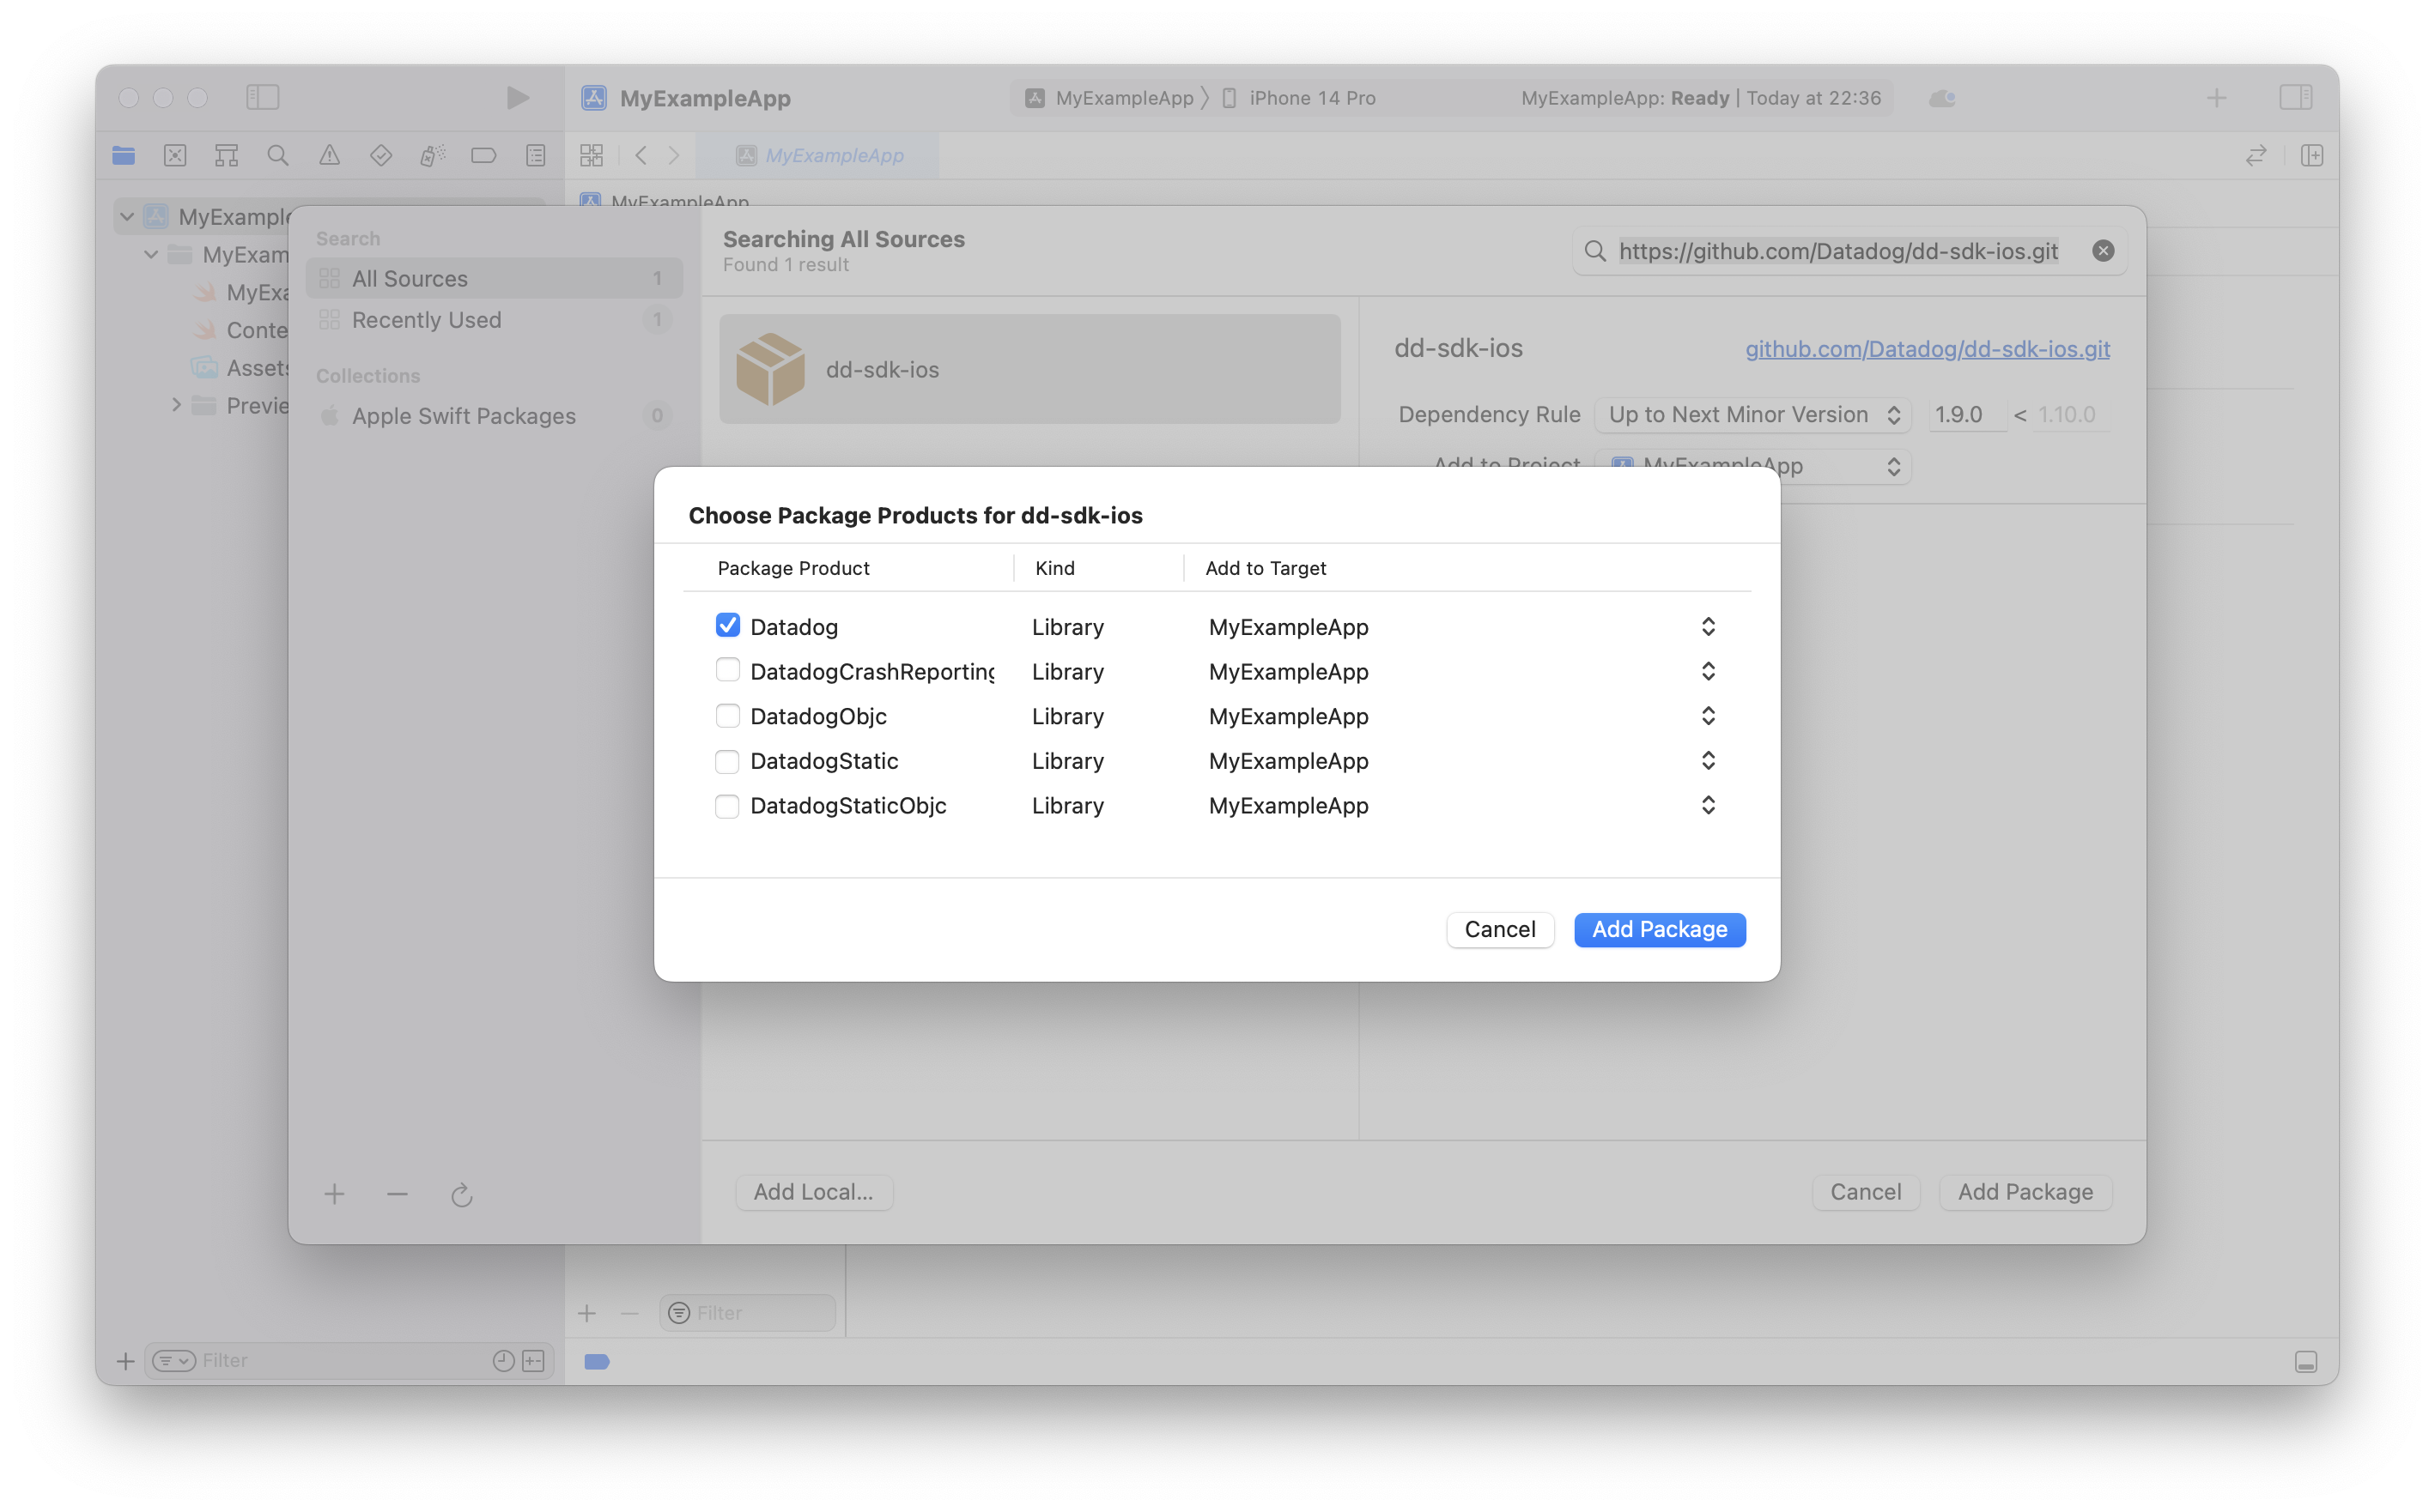
Task: Click the plus Library button in toolbar
Action: pyautogui.click(x=2217, y=98)
